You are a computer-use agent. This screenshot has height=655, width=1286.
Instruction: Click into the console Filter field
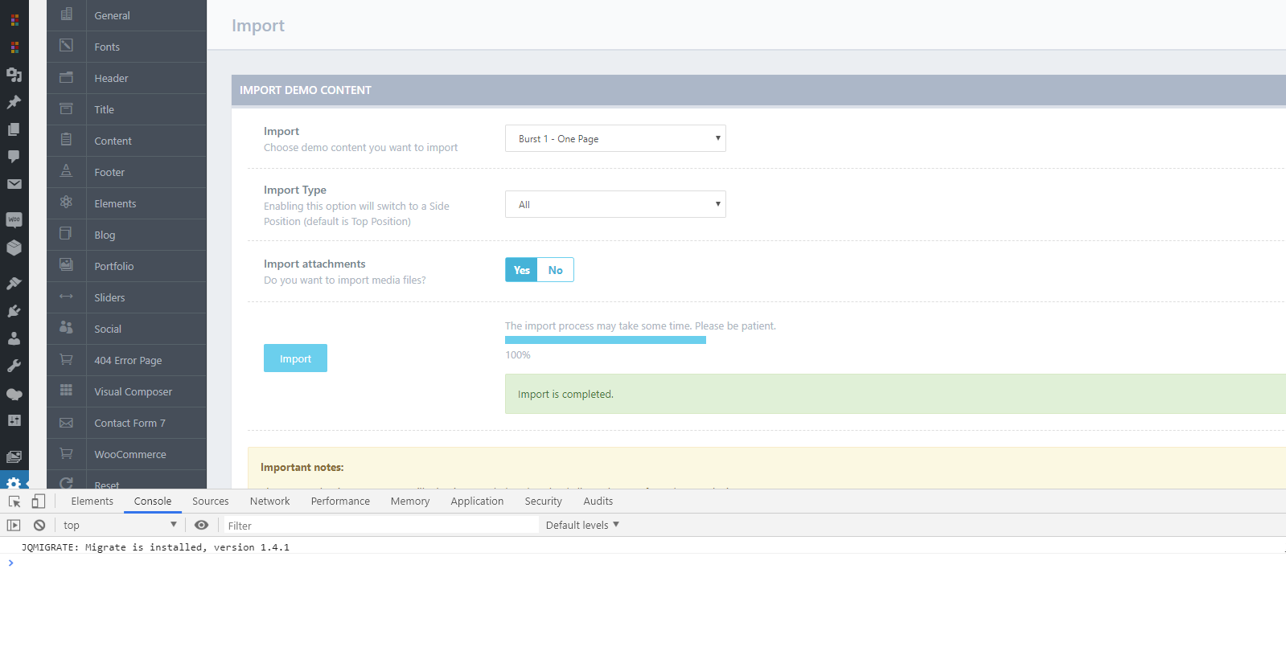(x=378, y=526)
